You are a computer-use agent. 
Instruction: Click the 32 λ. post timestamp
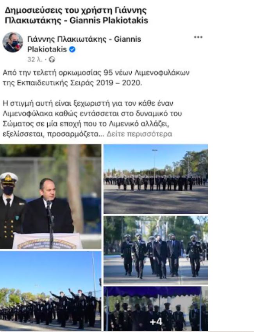point(34,60)
